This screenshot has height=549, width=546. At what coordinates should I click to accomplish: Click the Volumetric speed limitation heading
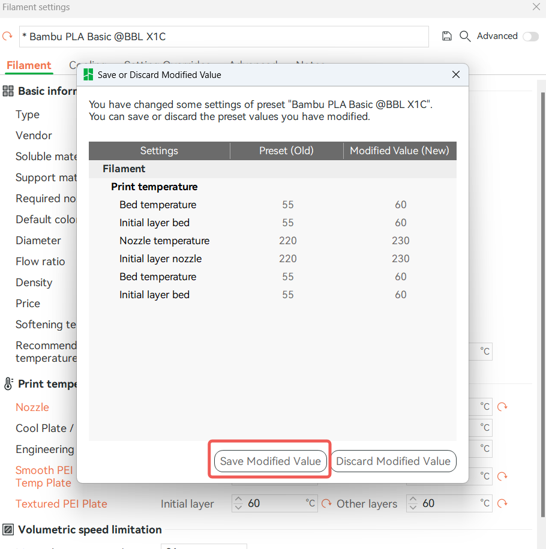(90, 530)
